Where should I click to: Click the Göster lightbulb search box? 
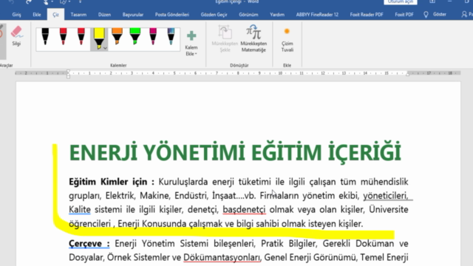click(435, 15)
